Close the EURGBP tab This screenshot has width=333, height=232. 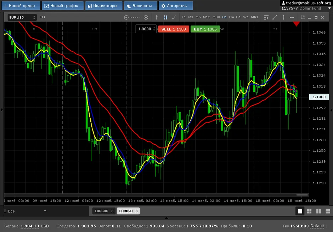pos(112,211)
